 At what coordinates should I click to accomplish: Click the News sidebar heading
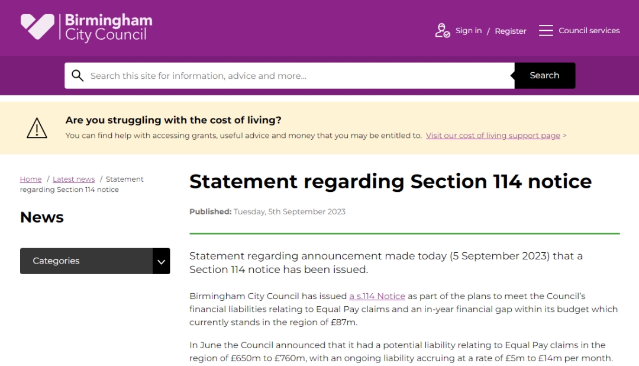42,217
